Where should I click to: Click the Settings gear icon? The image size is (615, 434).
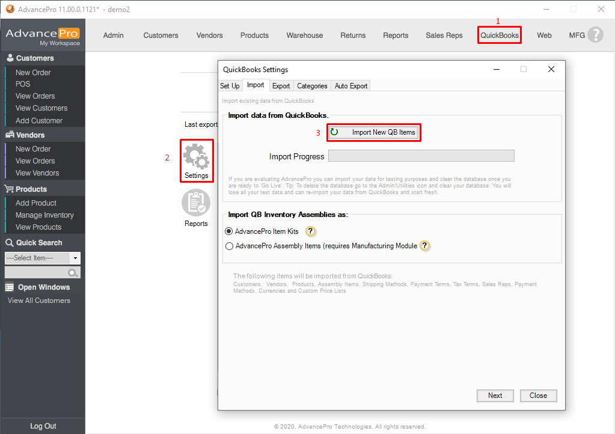point(196,157)
